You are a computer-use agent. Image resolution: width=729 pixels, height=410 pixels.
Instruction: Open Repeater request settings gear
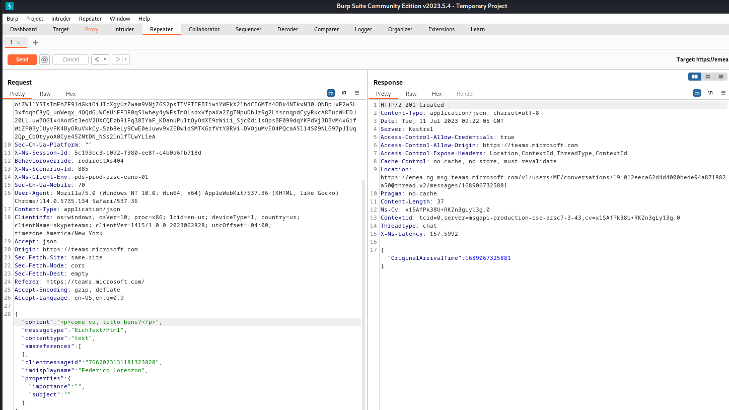[x=44, y=59]
